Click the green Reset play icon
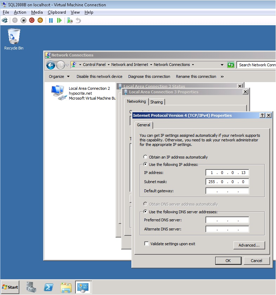The width and height of the screenshot is (276, 295). click(x=59, y=20)
